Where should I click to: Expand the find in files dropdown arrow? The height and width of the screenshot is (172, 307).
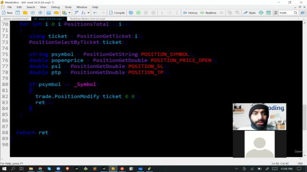69,13
